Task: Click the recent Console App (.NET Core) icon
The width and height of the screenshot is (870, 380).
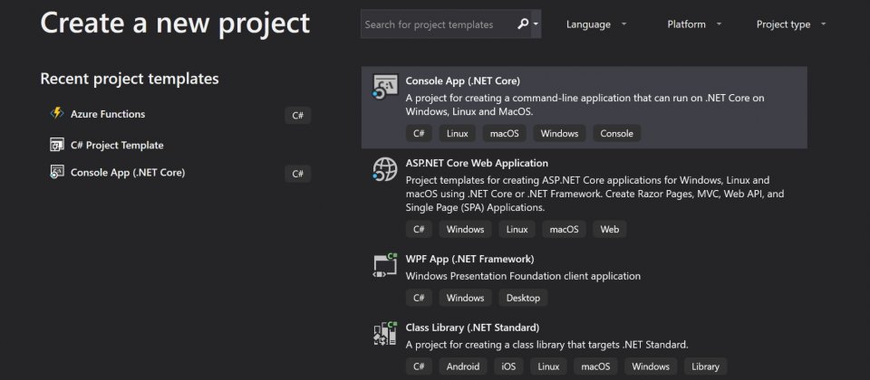Action: 56,172
